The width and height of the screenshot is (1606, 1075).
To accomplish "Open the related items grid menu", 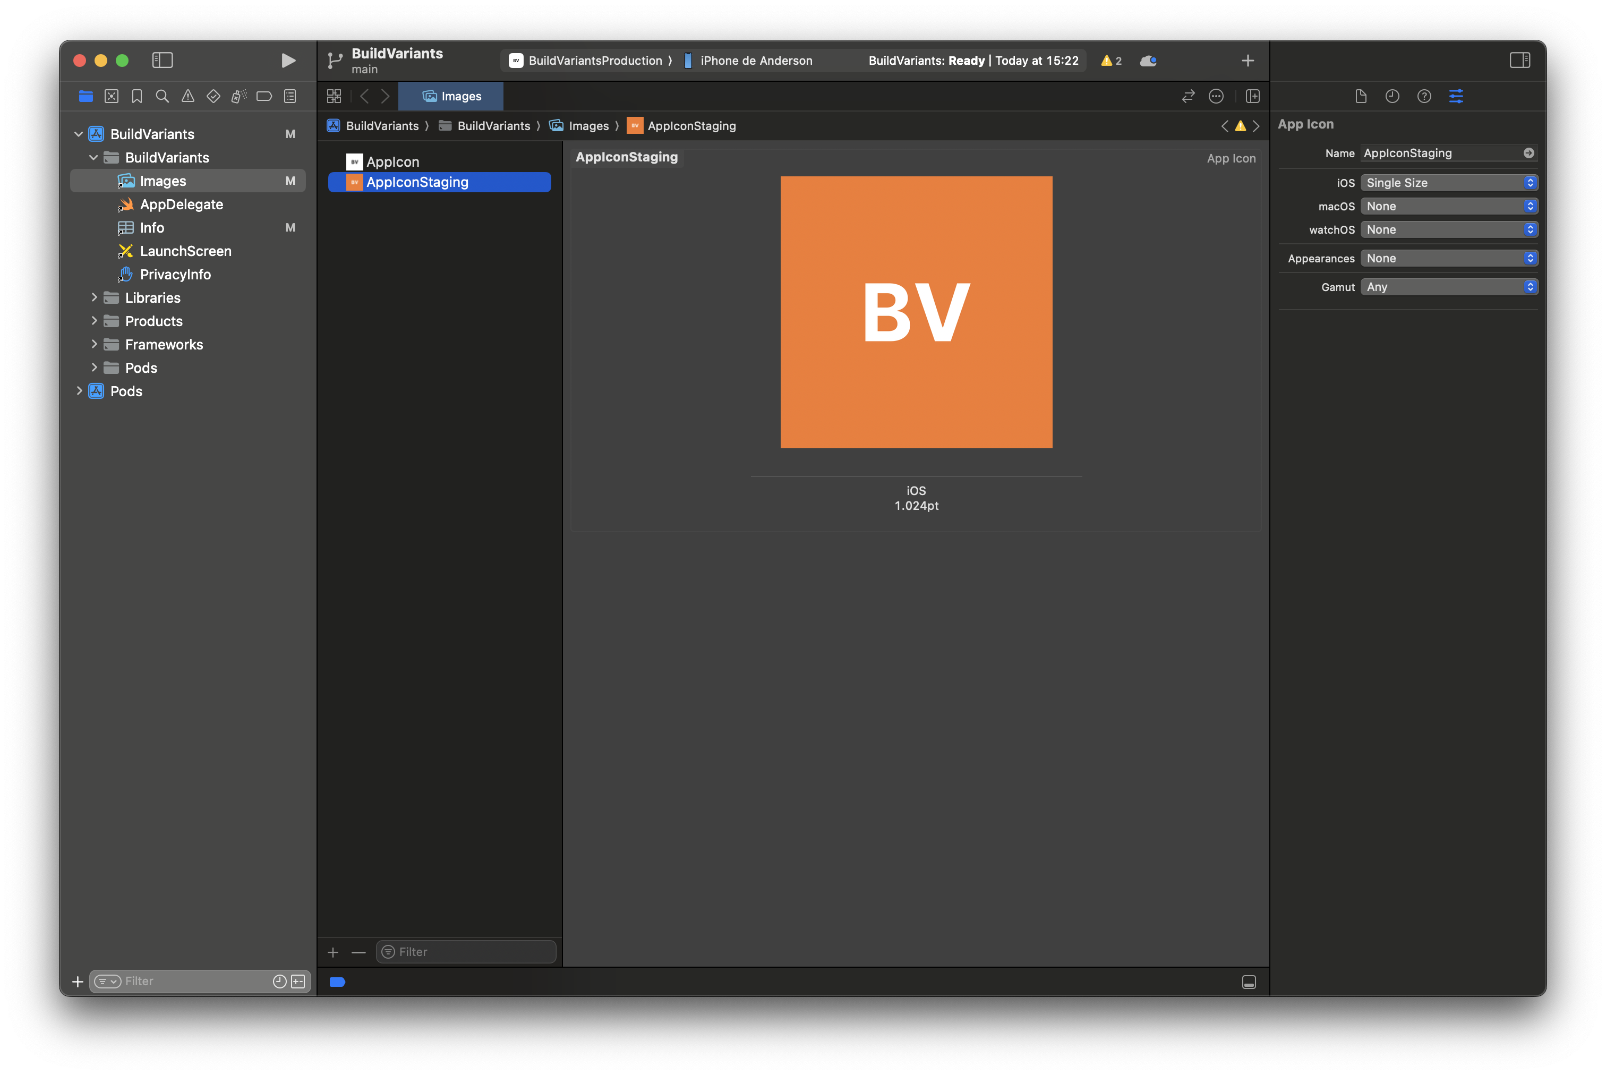I will (x=334, y=96).
